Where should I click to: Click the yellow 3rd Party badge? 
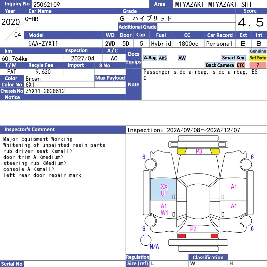[x=258, y=58]
